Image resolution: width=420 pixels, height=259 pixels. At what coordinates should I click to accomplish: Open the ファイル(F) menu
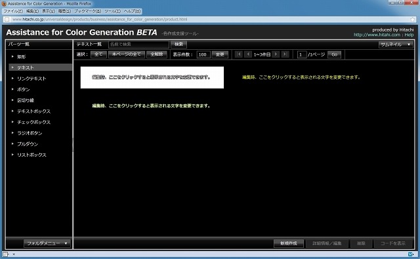(13, 11)
